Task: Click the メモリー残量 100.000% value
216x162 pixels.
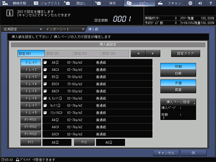Action: [207, 18]
